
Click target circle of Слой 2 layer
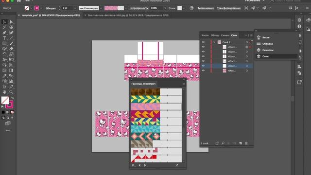pos(247,42)
